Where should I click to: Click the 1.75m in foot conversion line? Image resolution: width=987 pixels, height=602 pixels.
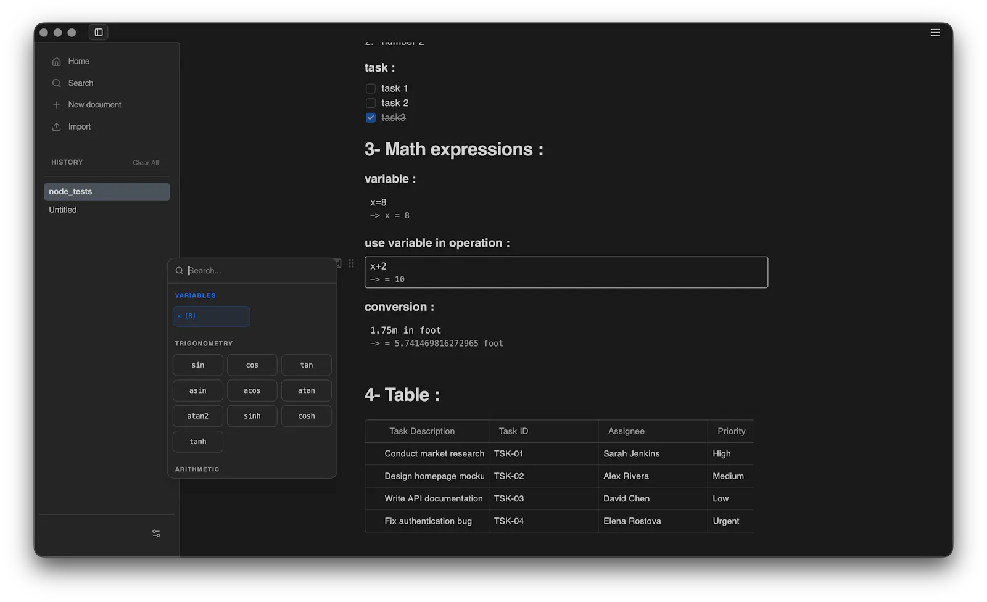click(405, 331)
